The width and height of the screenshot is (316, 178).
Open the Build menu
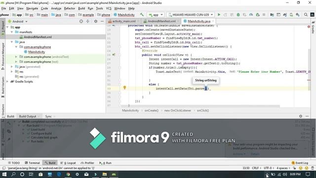pyautogui.click(x=81, y=8)
